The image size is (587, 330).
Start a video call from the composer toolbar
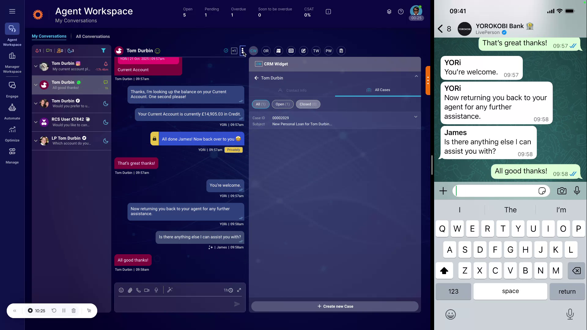click(147, 290)
